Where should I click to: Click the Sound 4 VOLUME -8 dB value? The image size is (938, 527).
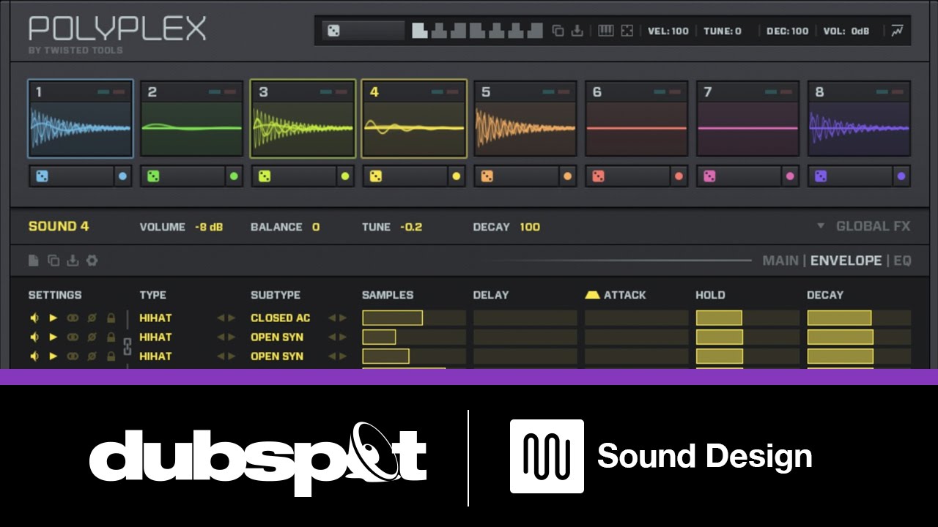click(x=209, y=227)
